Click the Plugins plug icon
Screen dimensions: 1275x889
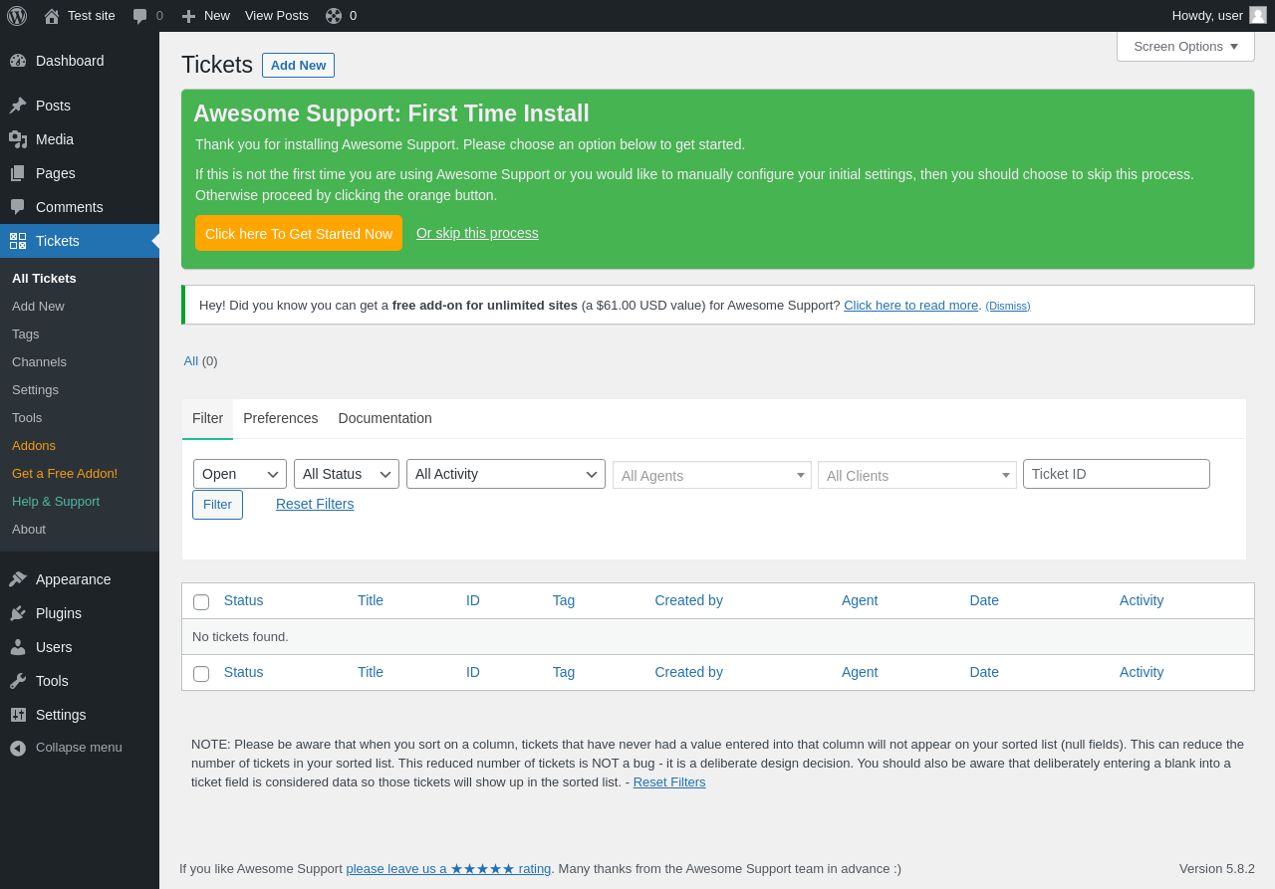click(18, 613)
